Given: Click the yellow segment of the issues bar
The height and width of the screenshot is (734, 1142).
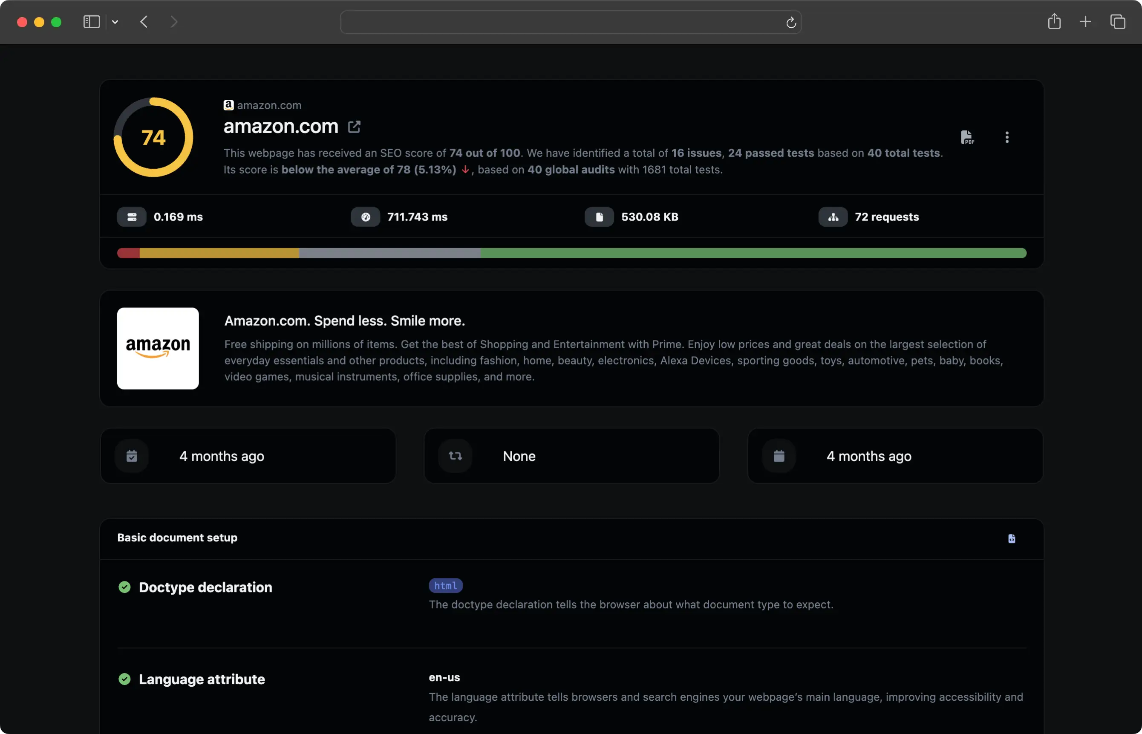Looking at the screenshot, I should point(219,253).
